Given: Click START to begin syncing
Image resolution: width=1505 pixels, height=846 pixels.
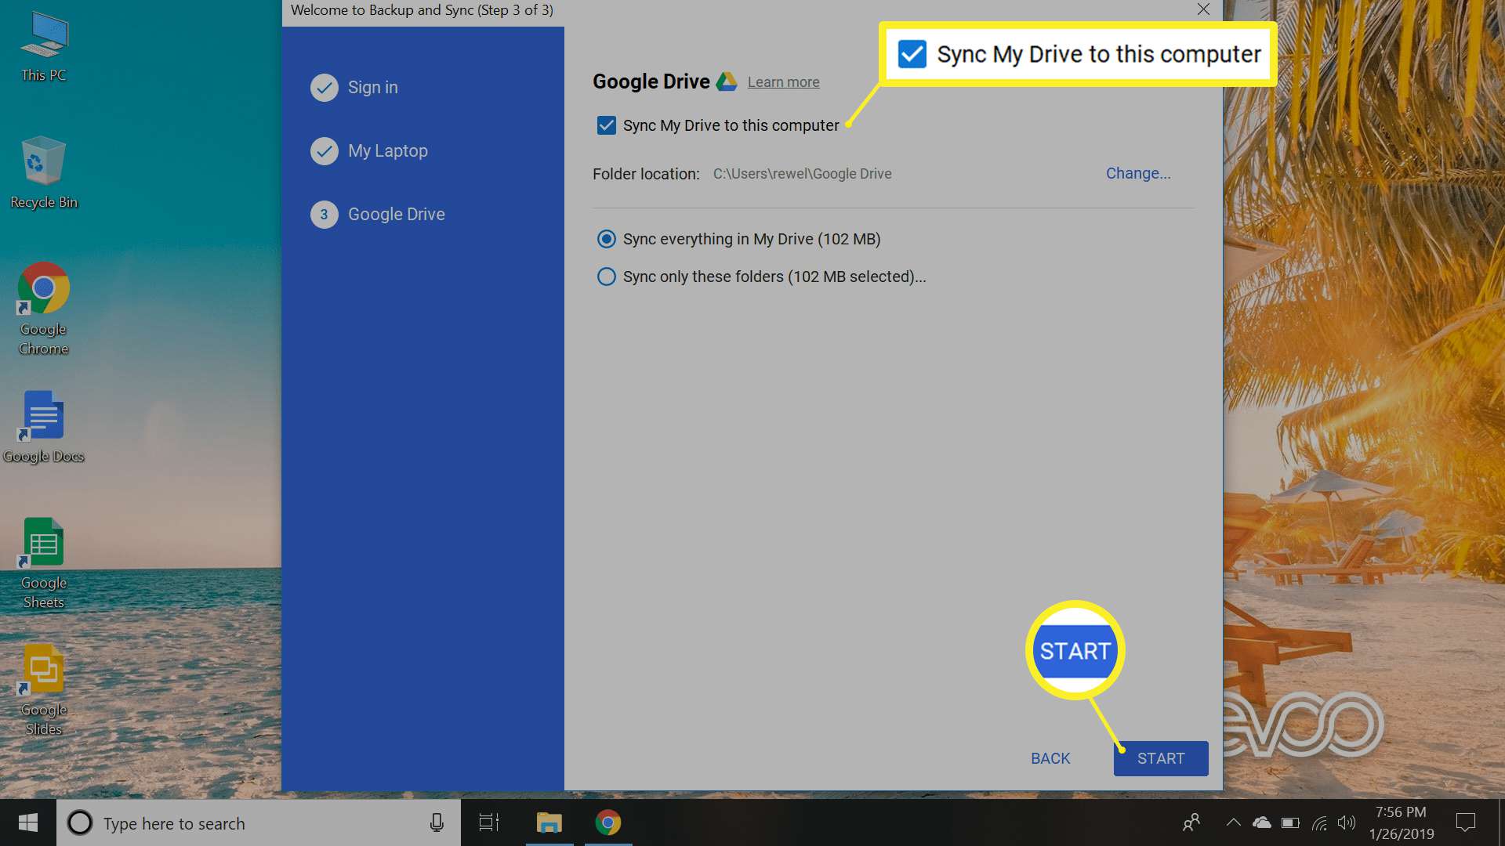Looking at the screenshot, I should click(x=1160, y=758).
